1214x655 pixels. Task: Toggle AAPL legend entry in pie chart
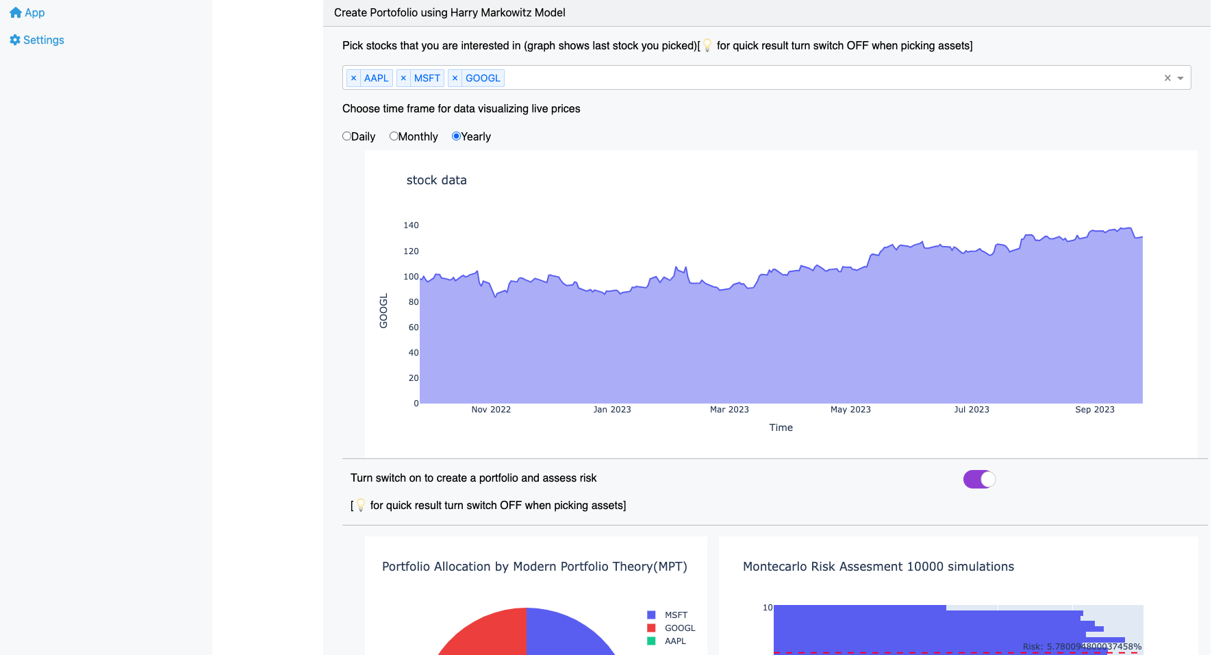click(x=667, y=641)
